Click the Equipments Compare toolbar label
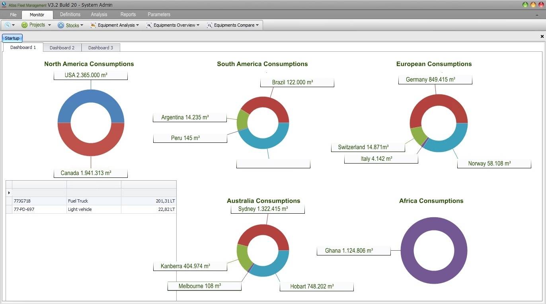This screenshot has height=304, width=546. (x=234, y=25)
